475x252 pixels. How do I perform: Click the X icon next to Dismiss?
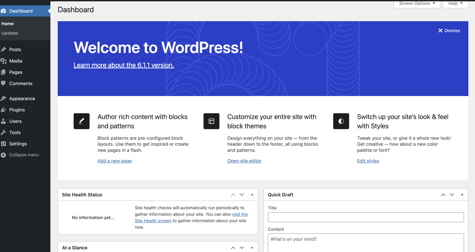click(441, 30)
